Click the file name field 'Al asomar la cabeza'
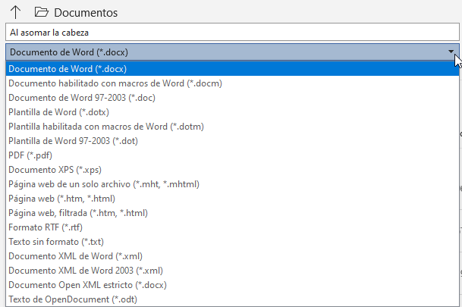Viewport: 462px width, 307px height. pyautogui.click(x=228, y=33)
